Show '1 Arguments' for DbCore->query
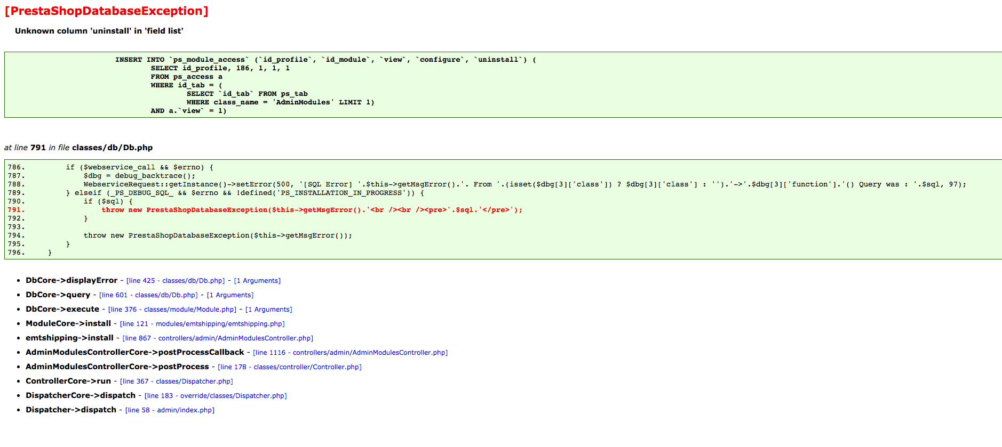This screenshot has width=1002, height=447. click(x=230, y=295)
